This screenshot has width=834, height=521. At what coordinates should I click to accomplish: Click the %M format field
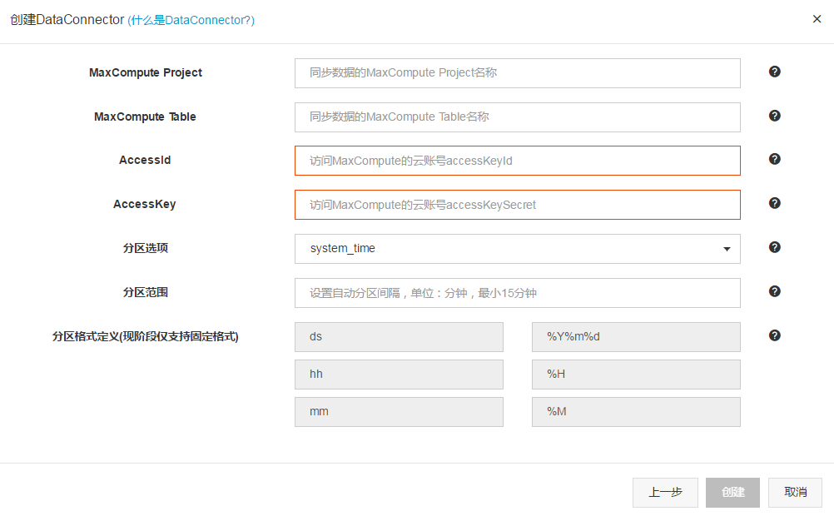click(636, 412)
